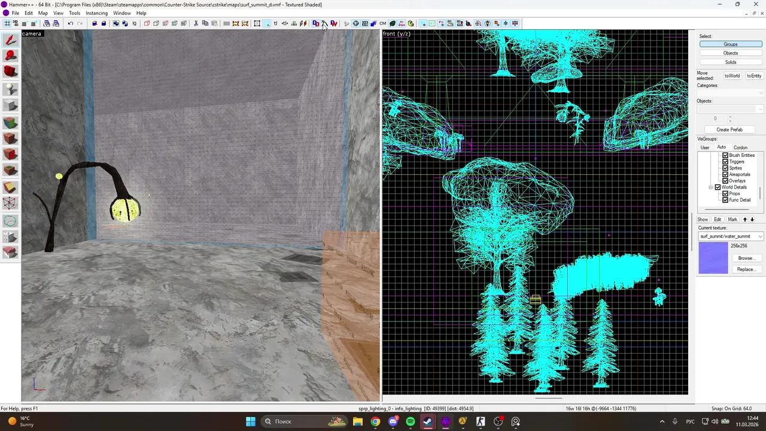Toggle the Areaportals visgroup checkbox
Viewport: 766px width, 431px height.
click(x=725, y=174)
